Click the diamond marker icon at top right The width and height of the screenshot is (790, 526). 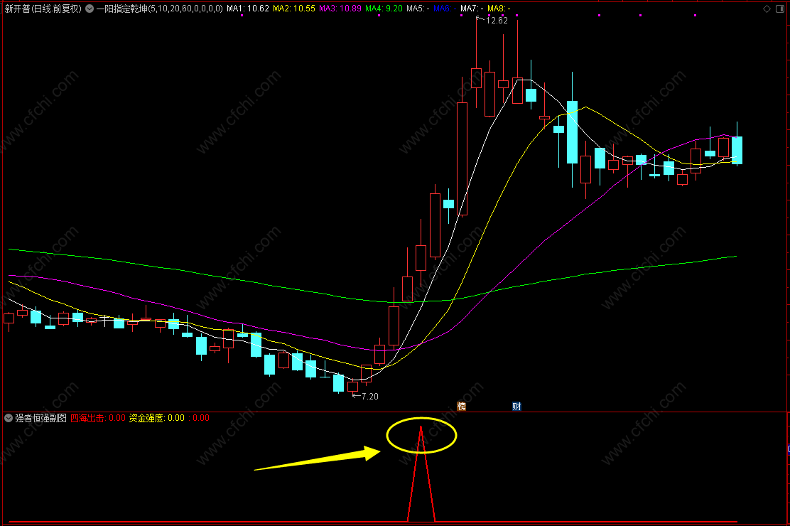(767, 9)
